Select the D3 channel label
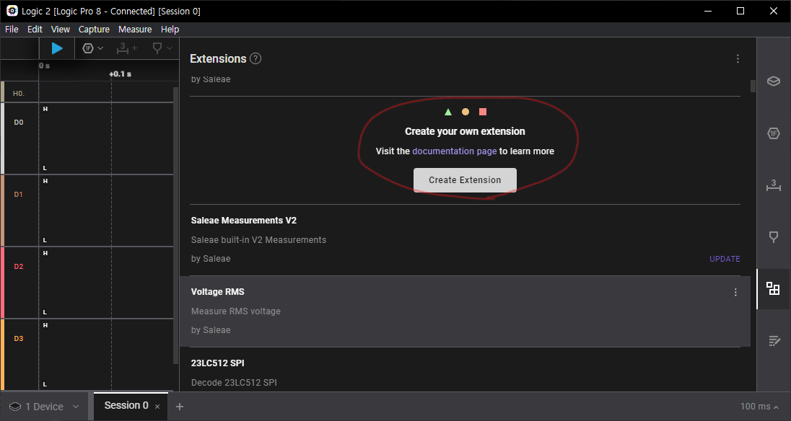 (x=19, y=338)
